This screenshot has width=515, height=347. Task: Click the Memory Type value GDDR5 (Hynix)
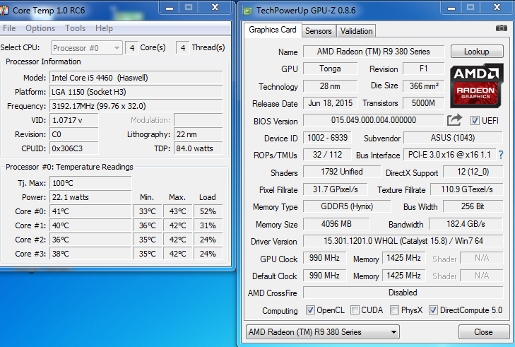coord(347,206)
